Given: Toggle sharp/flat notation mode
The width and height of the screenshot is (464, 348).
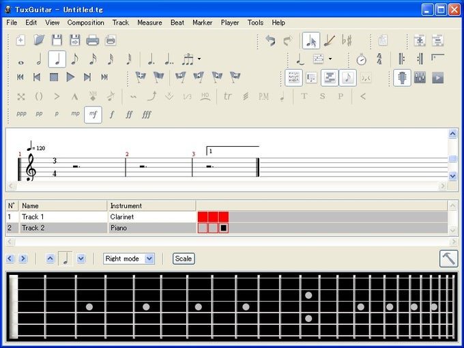Looking at the screenshot, I should coord(347,40).
